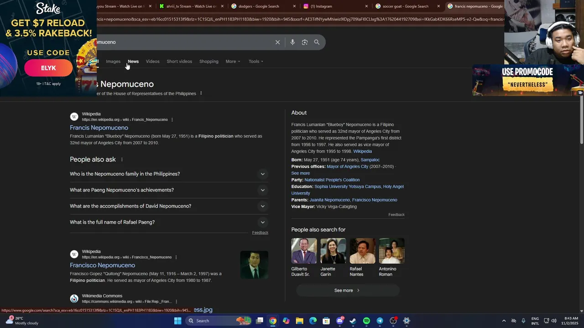Open Task View on the taskbar

260,321
